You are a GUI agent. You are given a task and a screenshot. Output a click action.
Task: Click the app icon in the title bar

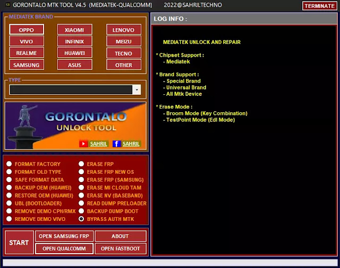point(7,5)
